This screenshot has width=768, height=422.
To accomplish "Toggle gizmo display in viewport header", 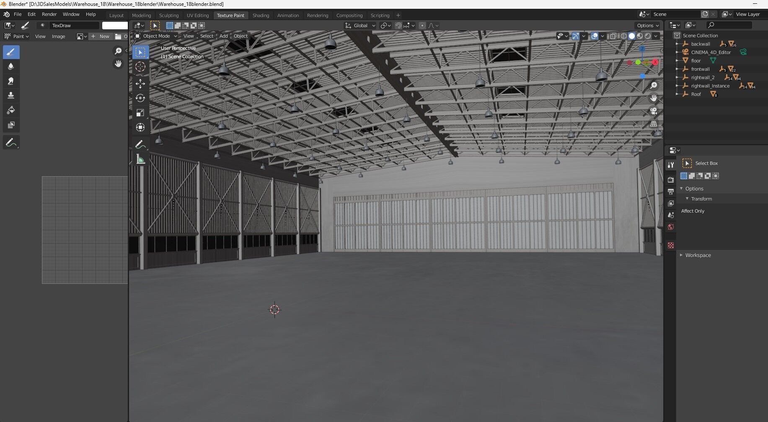I will tap(576, 36).
